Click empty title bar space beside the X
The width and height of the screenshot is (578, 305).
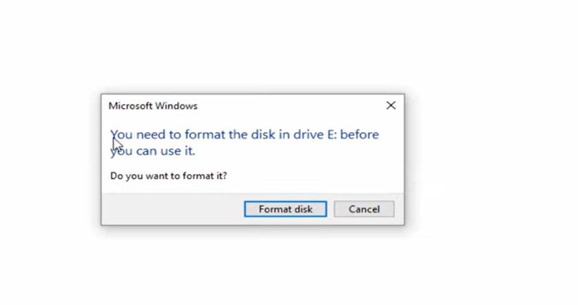point(296,105)
